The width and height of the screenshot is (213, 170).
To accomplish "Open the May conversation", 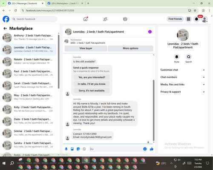I will (29, 97).
